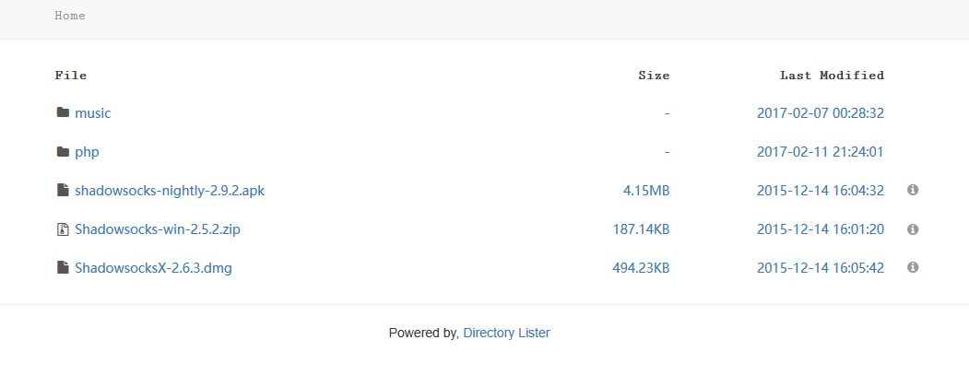Click the File column header
The height and width of the screenshot is (375, 969).
coord(71,76)
